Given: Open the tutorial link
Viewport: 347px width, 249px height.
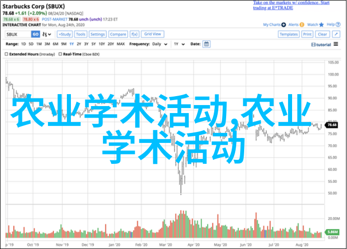Looking at the screenshot, I should (x=321, y=45).
